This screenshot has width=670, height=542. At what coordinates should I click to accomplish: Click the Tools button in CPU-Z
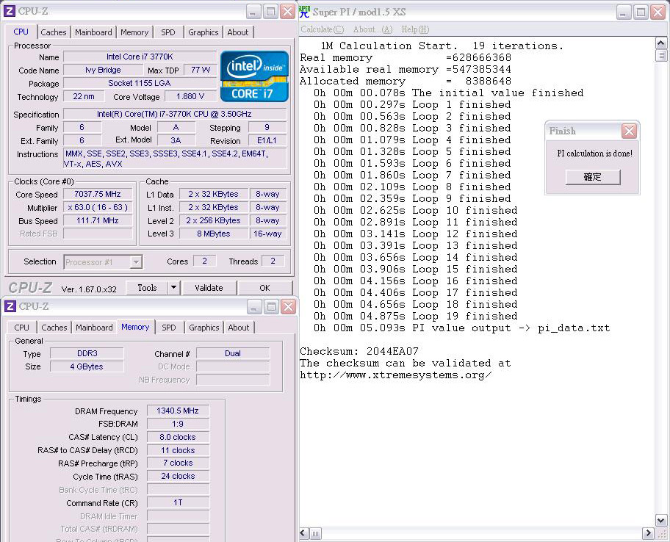(x=147, y=288)
